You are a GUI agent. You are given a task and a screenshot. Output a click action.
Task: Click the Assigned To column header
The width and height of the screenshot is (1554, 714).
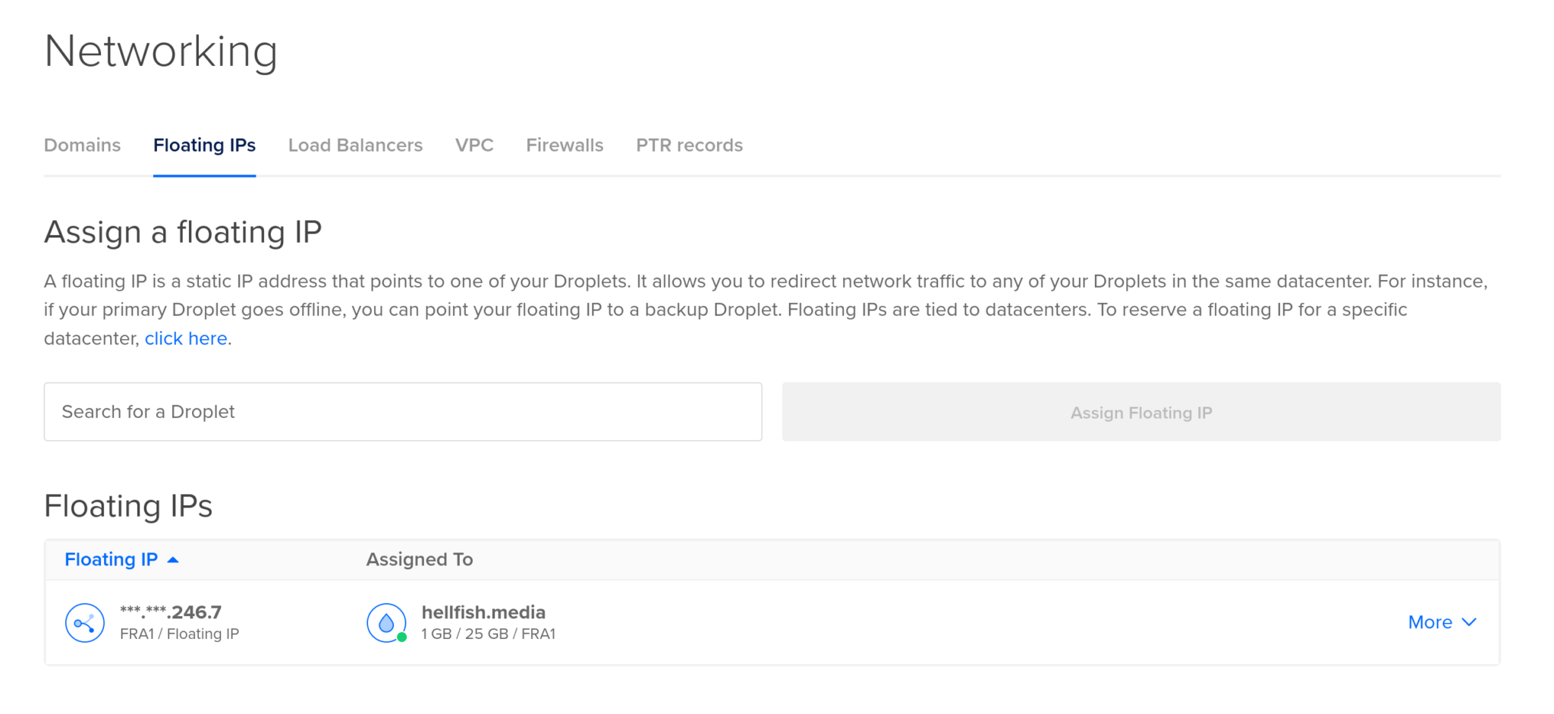(x=419, y=559)
